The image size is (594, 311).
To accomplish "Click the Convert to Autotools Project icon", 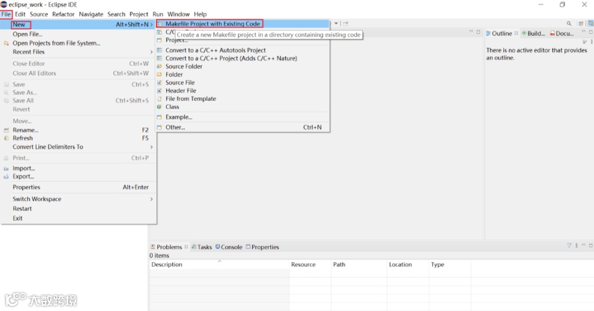I will click(x=159, y=50).
